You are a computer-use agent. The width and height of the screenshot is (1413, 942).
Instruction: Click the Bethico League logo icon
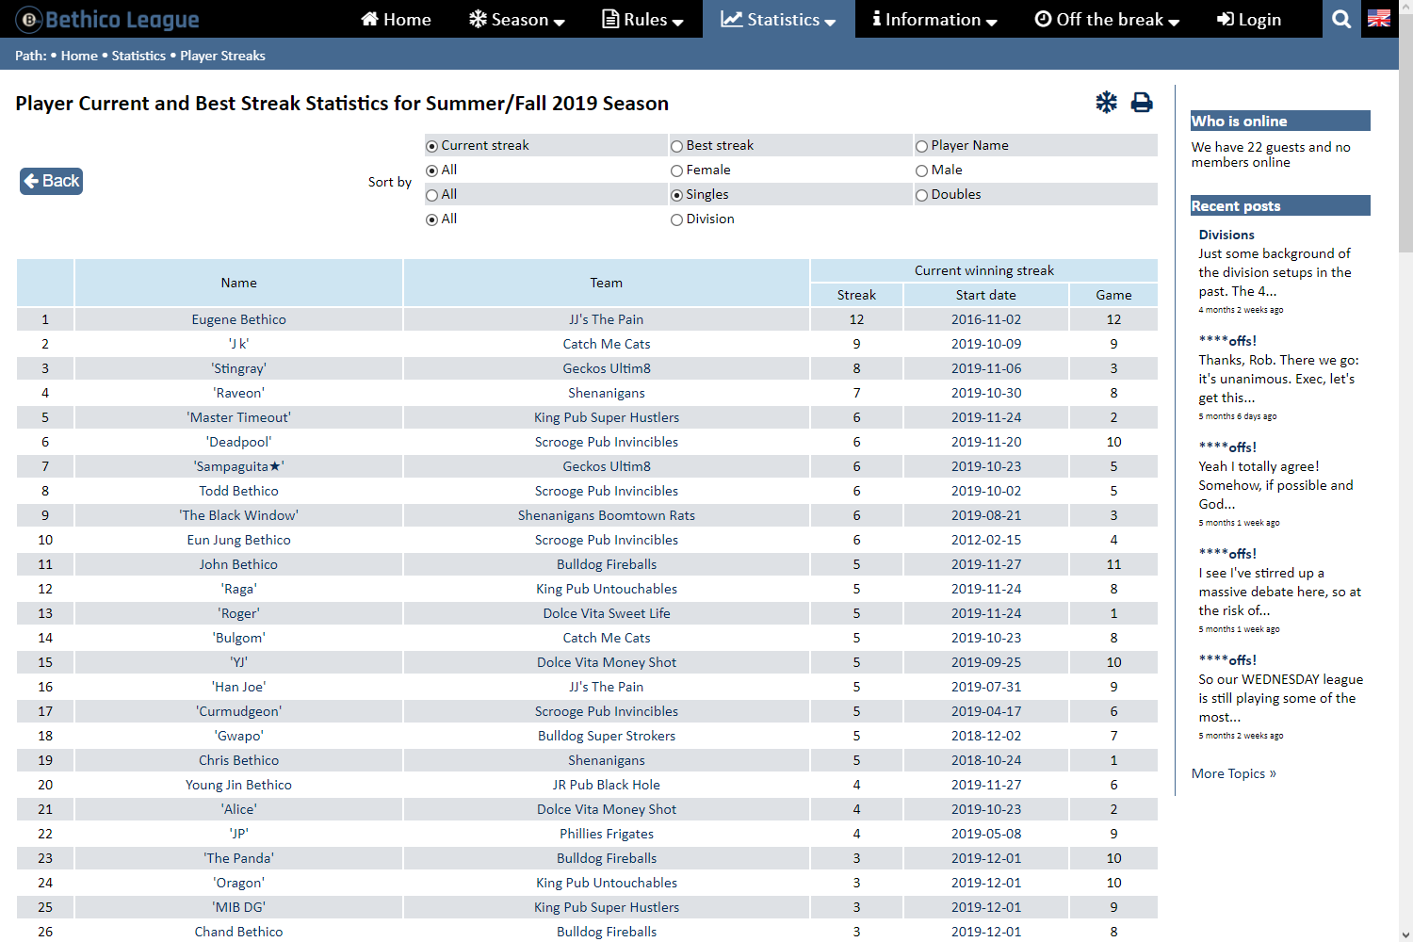coord(29,19)
